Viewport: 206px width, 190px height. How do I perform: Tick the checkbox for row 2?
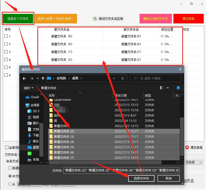coord(6,44)
